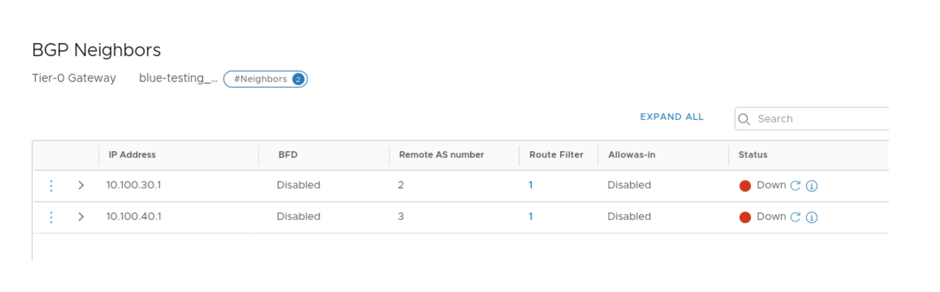Open actions menu for neighbor 10.100.40.1
This screenshot has width=940, height=292.
(x=51, y=217)
